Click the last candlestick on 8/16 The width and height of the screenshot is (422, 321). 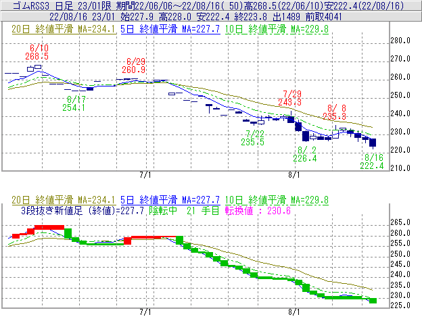[x=373, y=143]
